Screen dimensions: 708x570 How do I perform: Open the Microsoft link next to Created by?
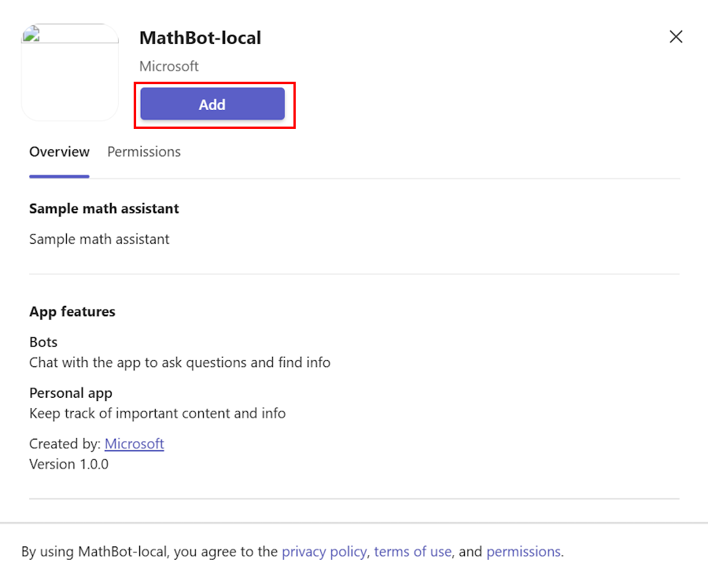tap(134, 443)
